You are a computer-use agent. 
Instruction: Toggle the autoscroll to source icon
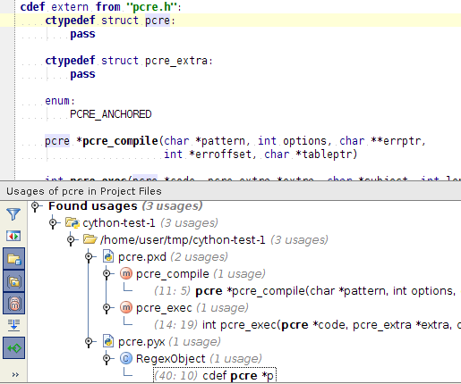(13, 348)
